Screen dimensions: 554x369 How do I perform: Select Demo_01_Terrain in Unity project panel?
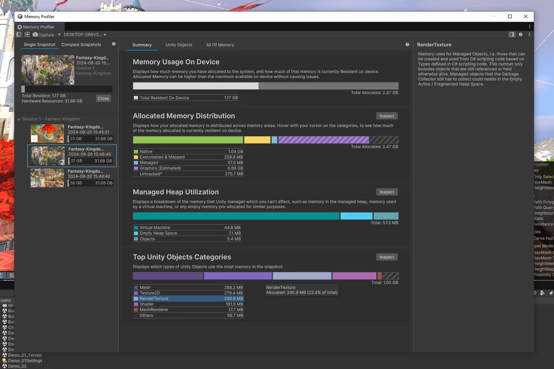25,355
